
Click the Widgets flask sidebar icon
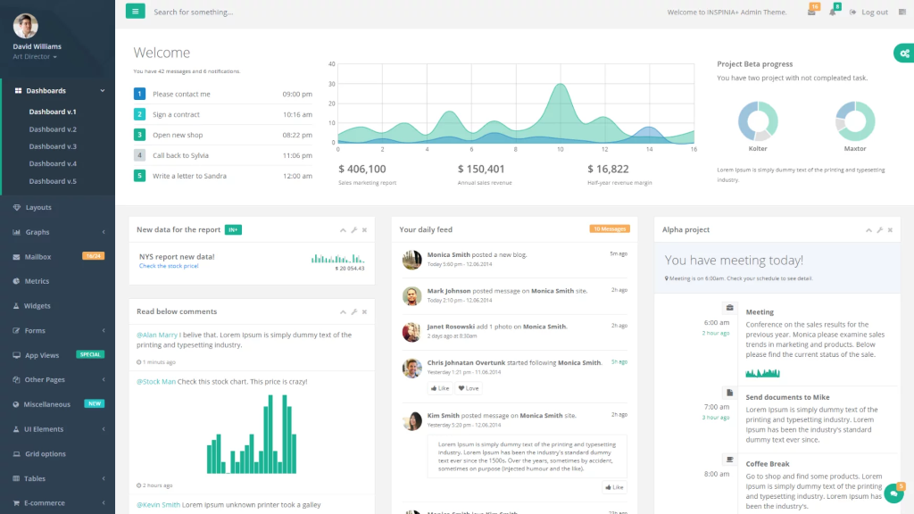(16, 306)
